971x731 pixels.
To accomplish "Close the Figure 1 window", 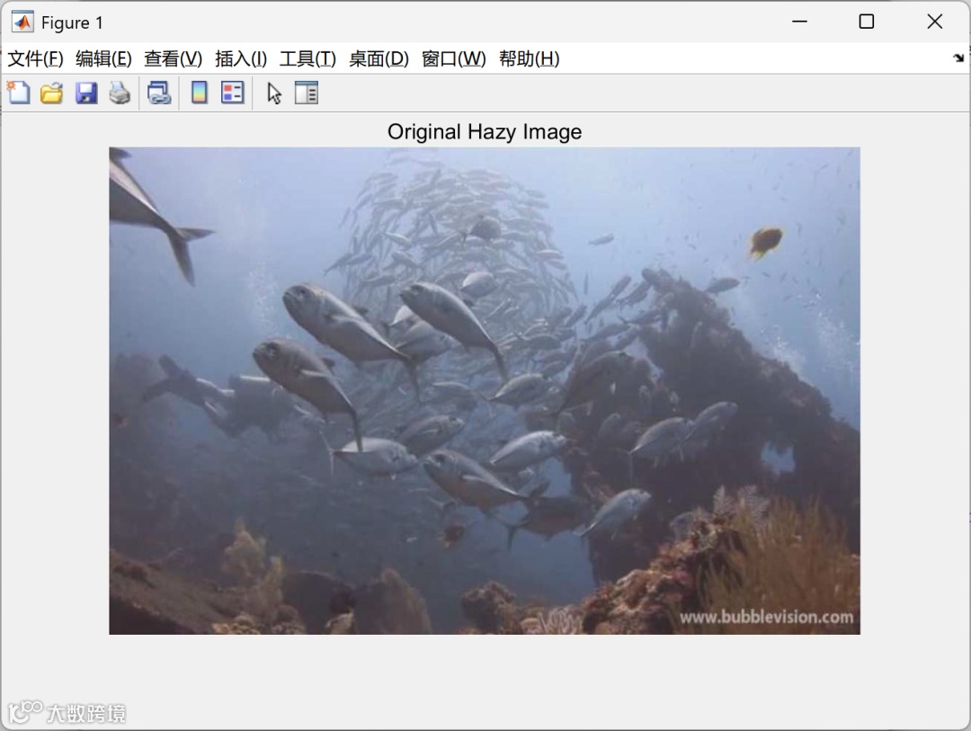I will (x=934, y=22).
